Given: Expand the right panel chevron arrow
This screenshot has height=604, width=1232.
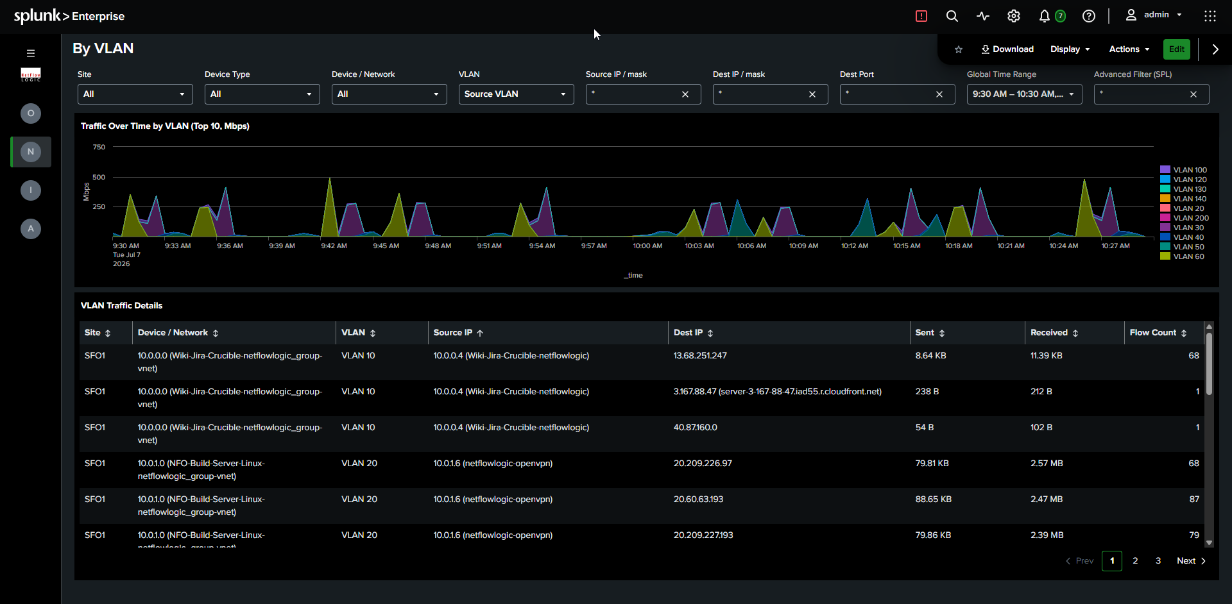Looking at the screenshot, I should coord(1215,49).
